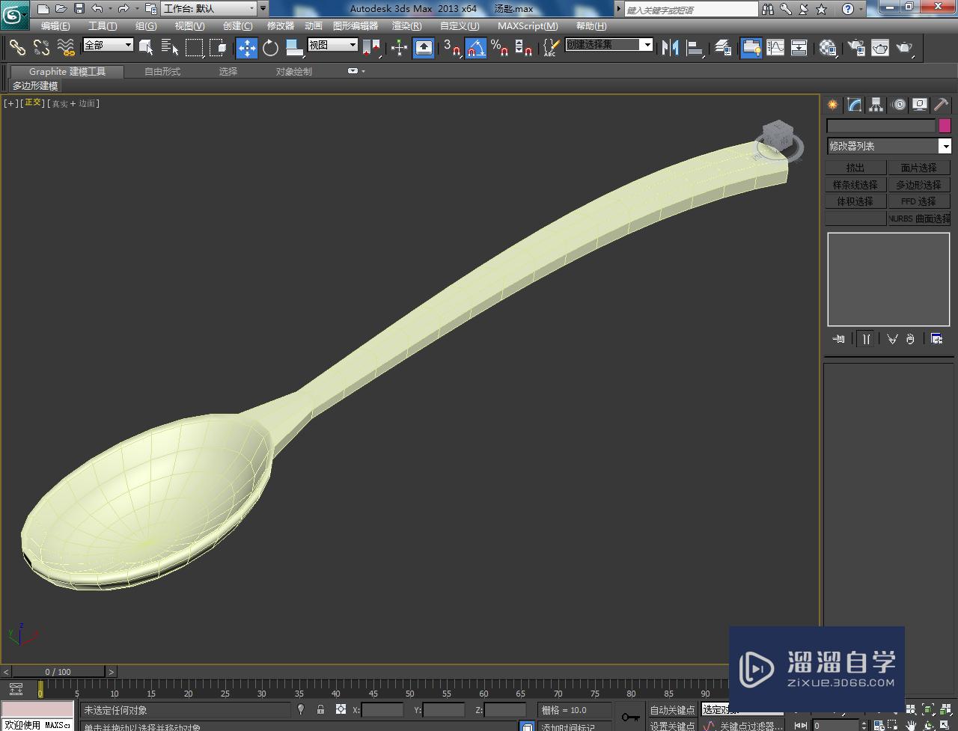Toggle the Window/Crossing selection icon
Image resolution: width=958 pixels, height=731 pixels.
point(218,48)
